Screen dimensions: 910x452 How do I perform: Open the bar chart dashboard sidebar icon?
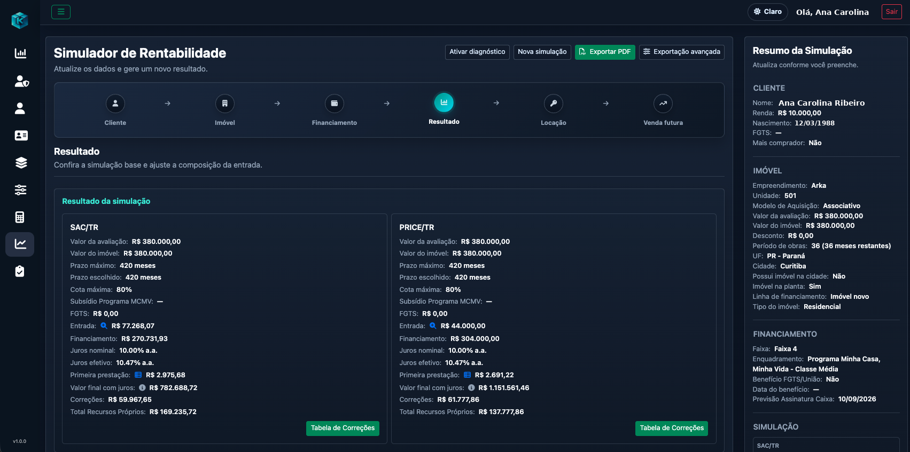pyautogui.click(x=20, y=53)
